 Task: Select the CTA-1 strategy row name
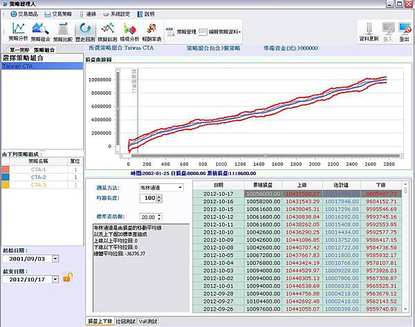(38, 169)
